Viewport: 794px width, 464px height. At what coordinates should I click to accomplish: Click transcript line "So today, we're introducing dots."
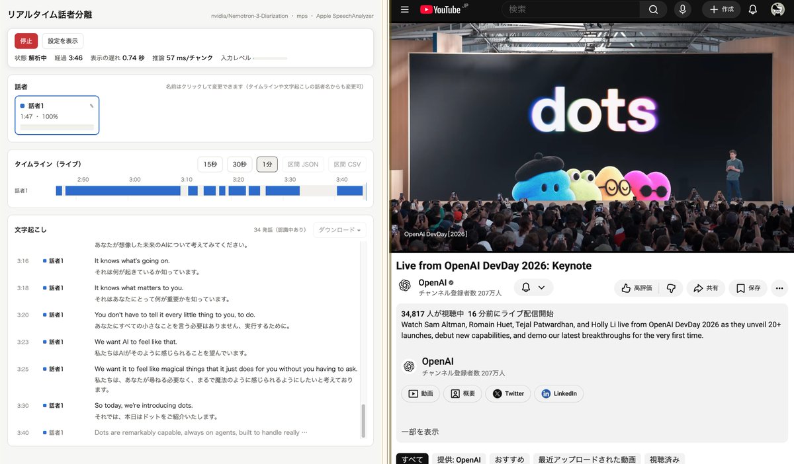tap(144, 405)
